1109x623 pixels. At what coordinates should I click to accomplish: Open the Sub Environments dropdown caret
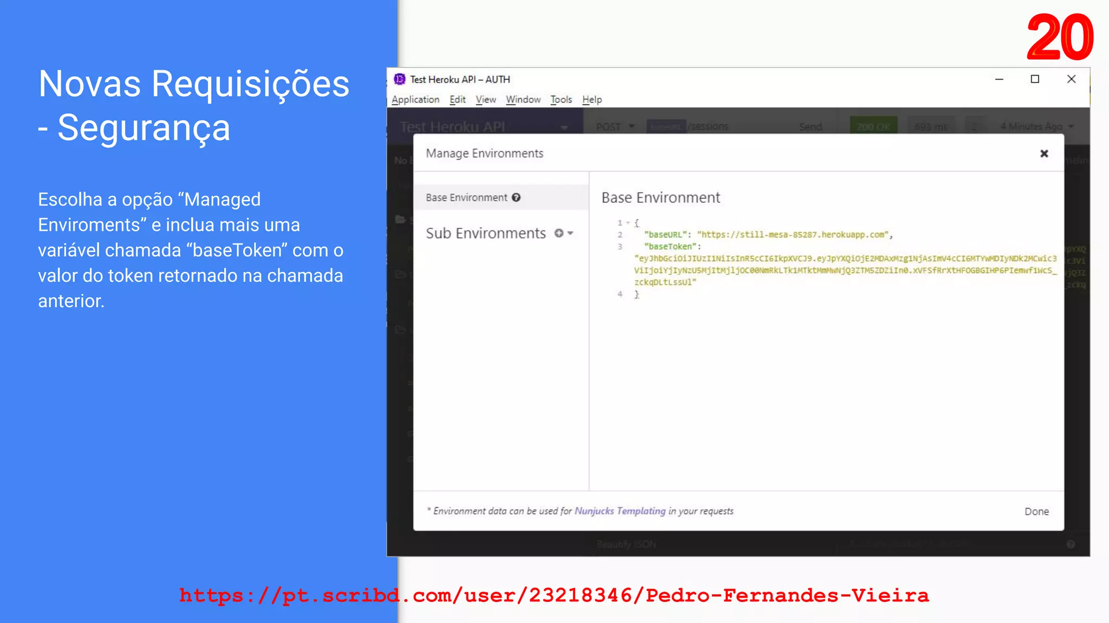[x=570, y=233]
